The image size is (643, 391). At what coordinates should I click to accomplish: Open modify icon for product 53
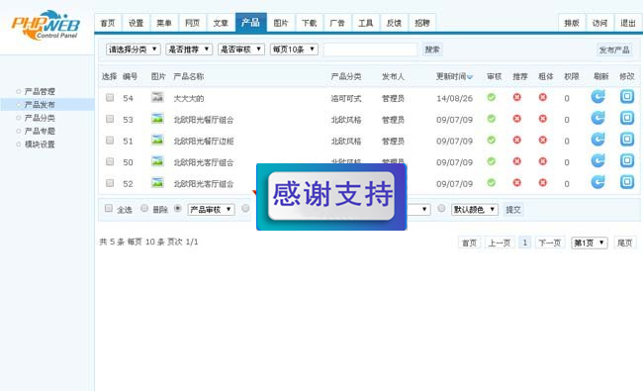click(627, 118)
